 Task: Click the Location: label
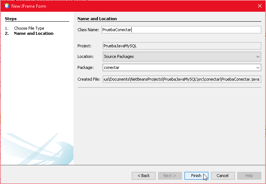tap(85, 56)
